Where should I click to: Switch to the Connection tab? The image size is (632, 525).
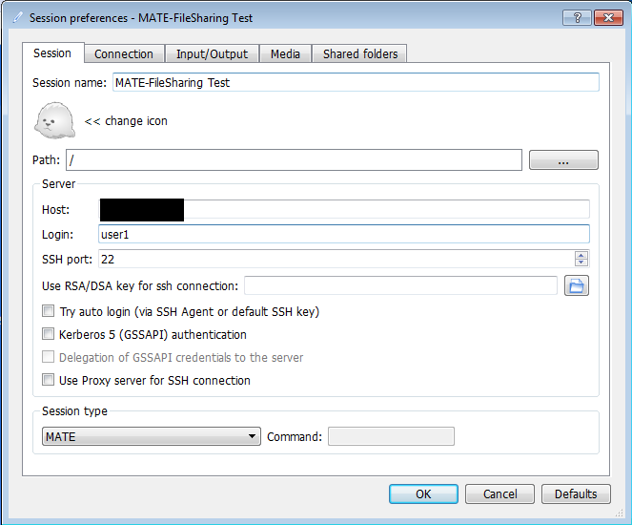click(124, 53)
